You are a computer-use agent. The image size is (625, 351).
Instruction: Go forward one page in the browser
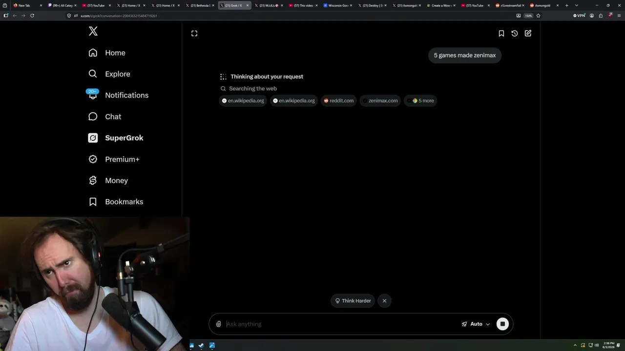pyautogui.click(x=23, y=16)
